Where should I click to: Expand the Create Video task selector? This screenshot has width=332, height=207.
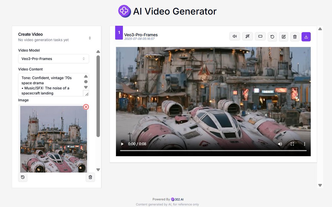(90, 38)
